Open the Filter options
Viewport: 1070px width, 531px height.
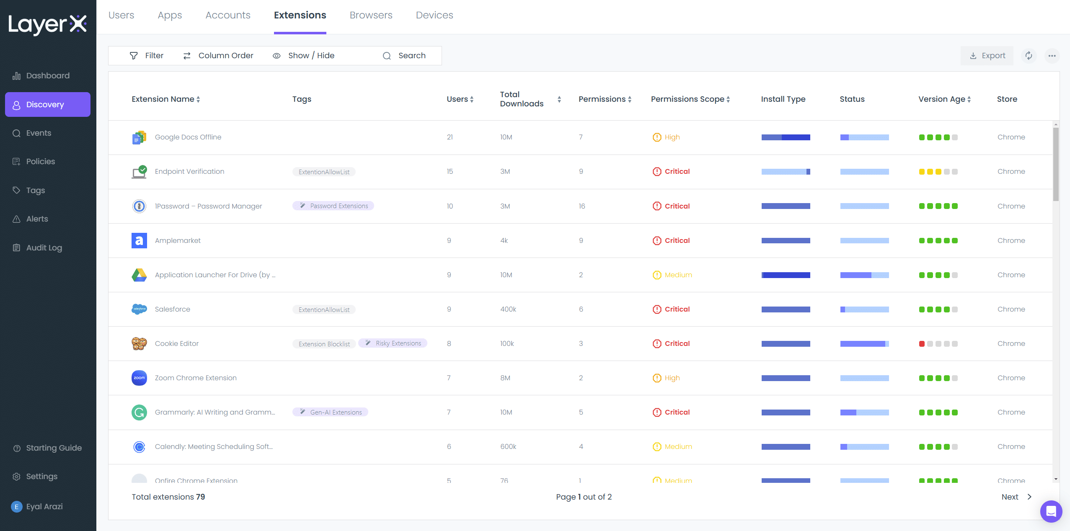147,56
